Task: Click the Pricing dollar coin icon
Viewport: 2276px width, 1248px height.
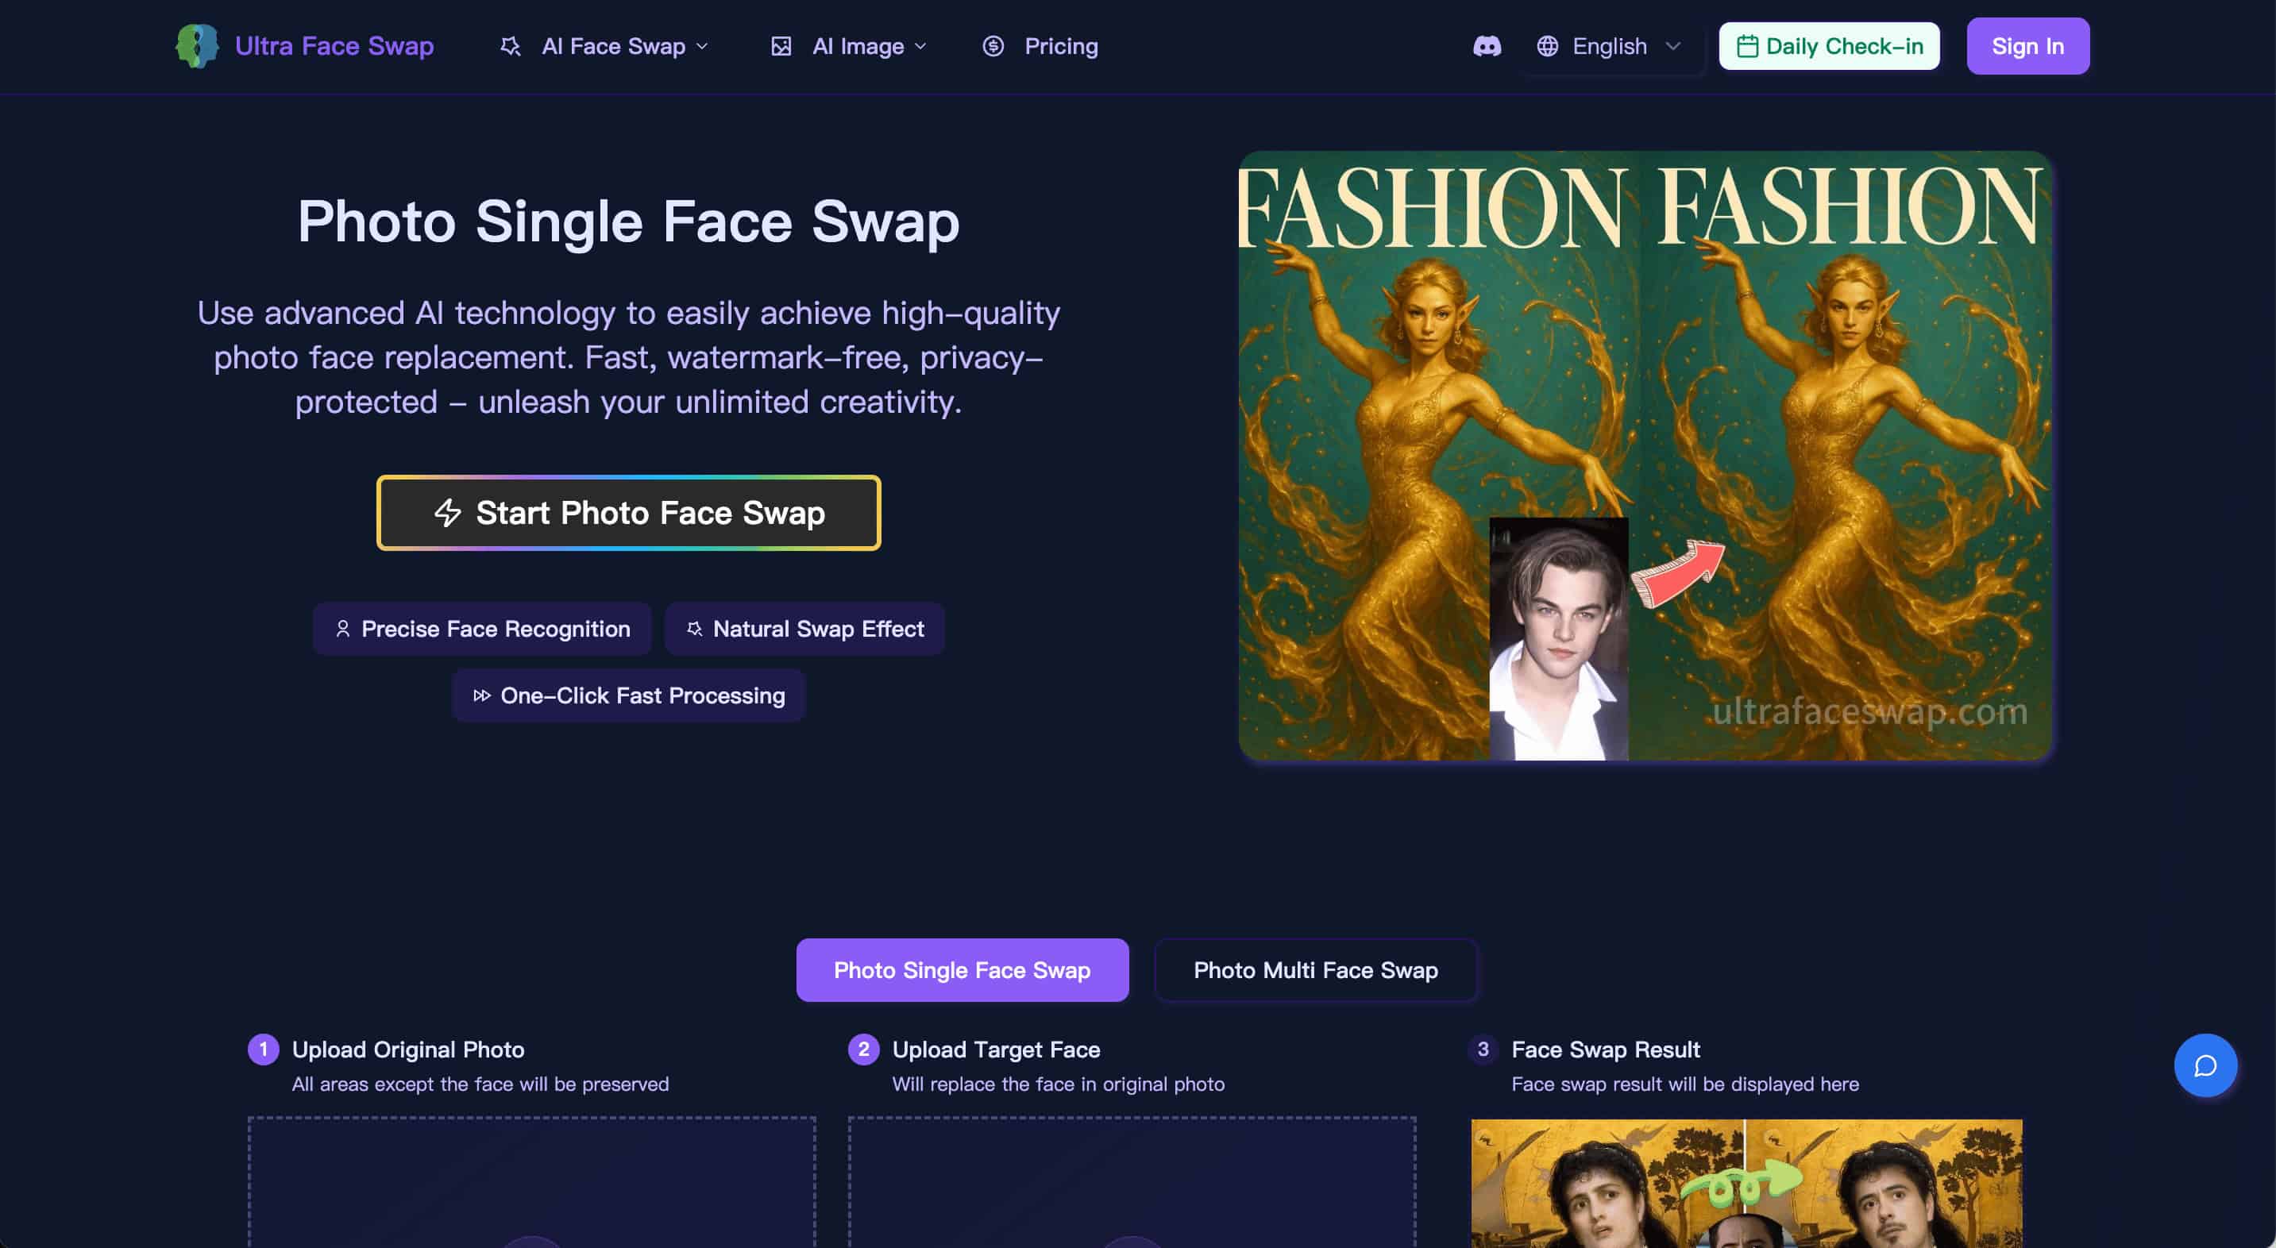Action: click(993, 46)
